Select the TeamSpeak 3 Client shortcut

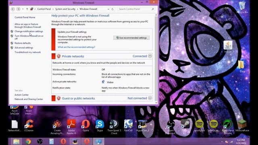point(114,127)
